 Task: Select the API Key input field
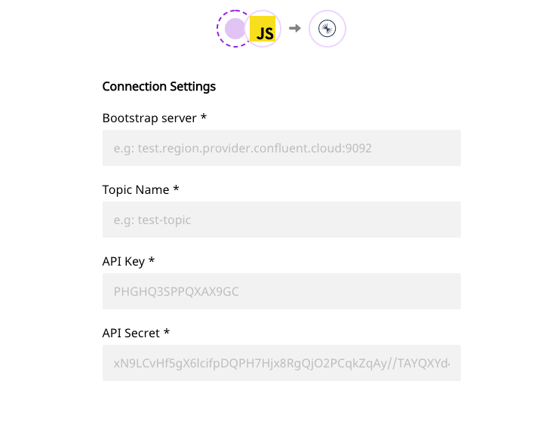click(281, 291)
